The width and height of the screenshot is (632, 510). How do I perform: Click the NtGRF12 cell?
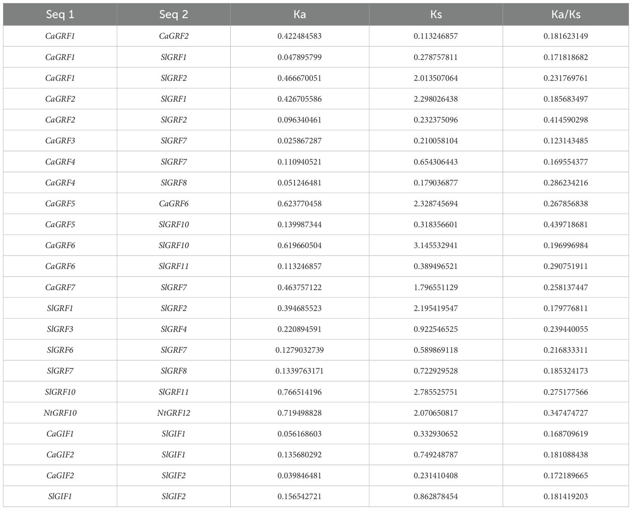pyautogui.click(x=174, y=413)
